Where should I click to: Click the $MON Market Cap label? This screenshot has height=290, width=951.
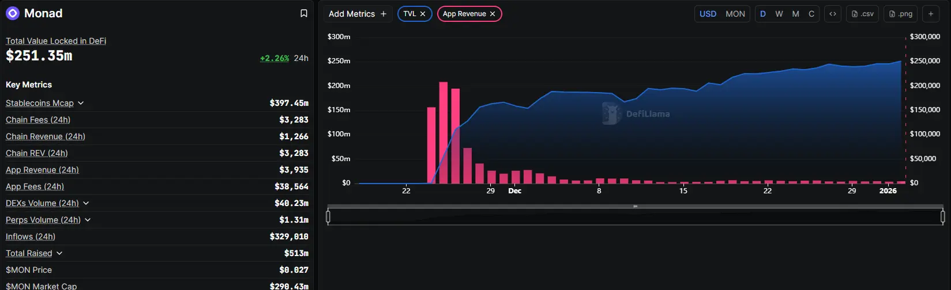42,286
